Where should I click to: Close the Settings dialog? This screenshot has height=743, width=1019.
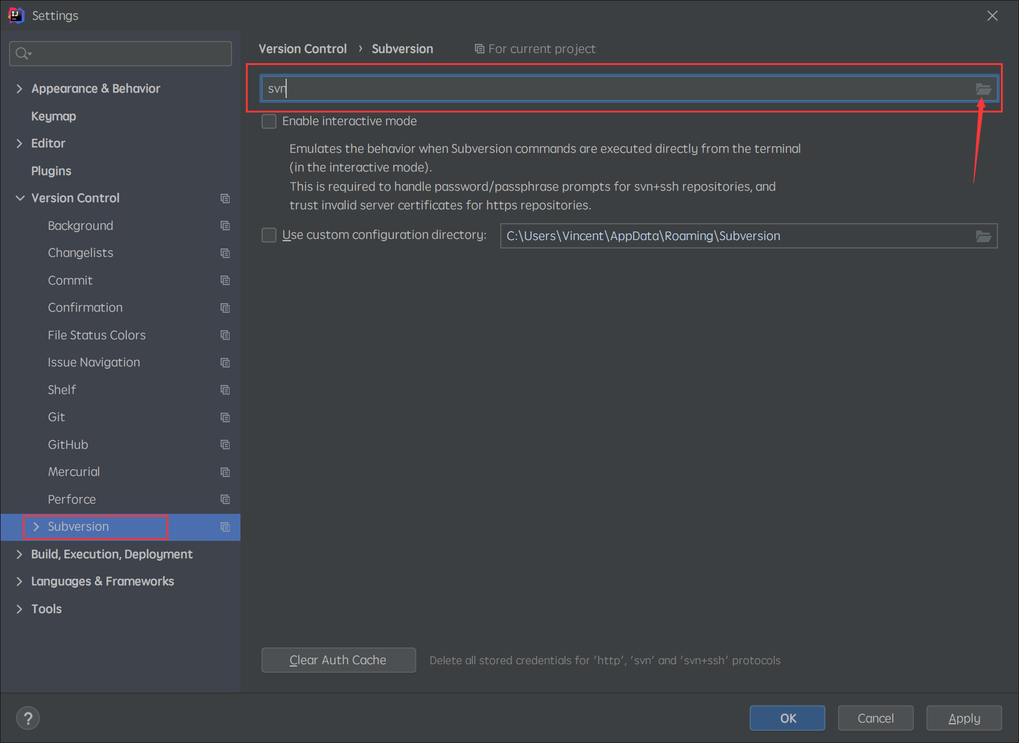[x=993, y=16]
